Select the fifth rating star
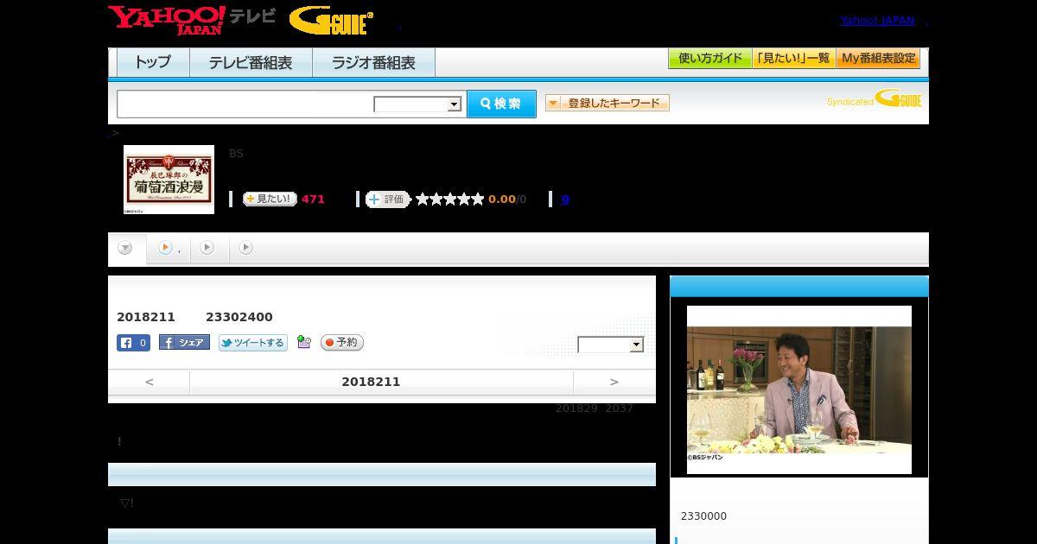 [478, 199]
